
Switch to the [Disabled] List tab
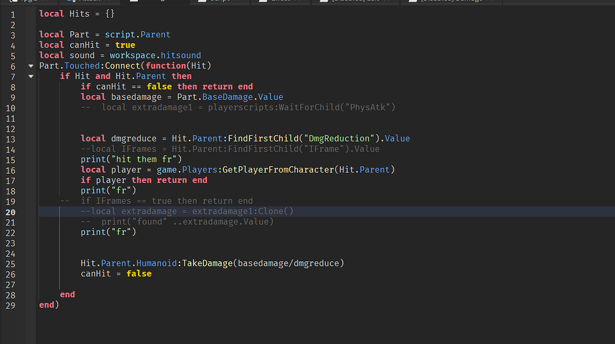coord(357,2)
